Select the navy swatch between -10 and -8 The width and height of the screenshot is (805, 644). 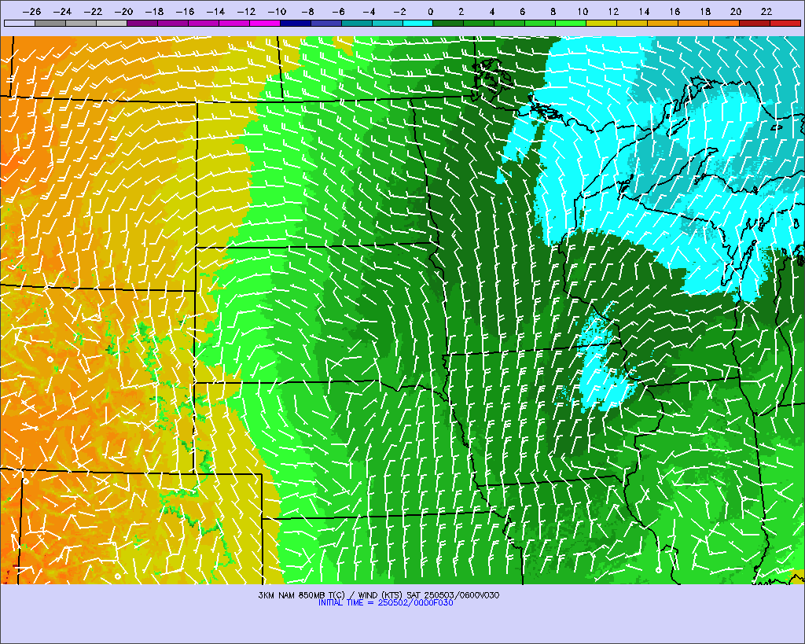296,23
